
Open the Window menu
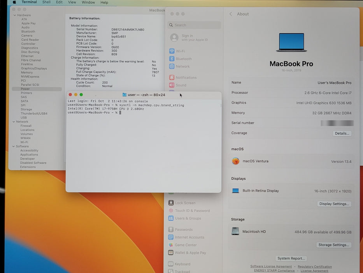pos(88,2)
